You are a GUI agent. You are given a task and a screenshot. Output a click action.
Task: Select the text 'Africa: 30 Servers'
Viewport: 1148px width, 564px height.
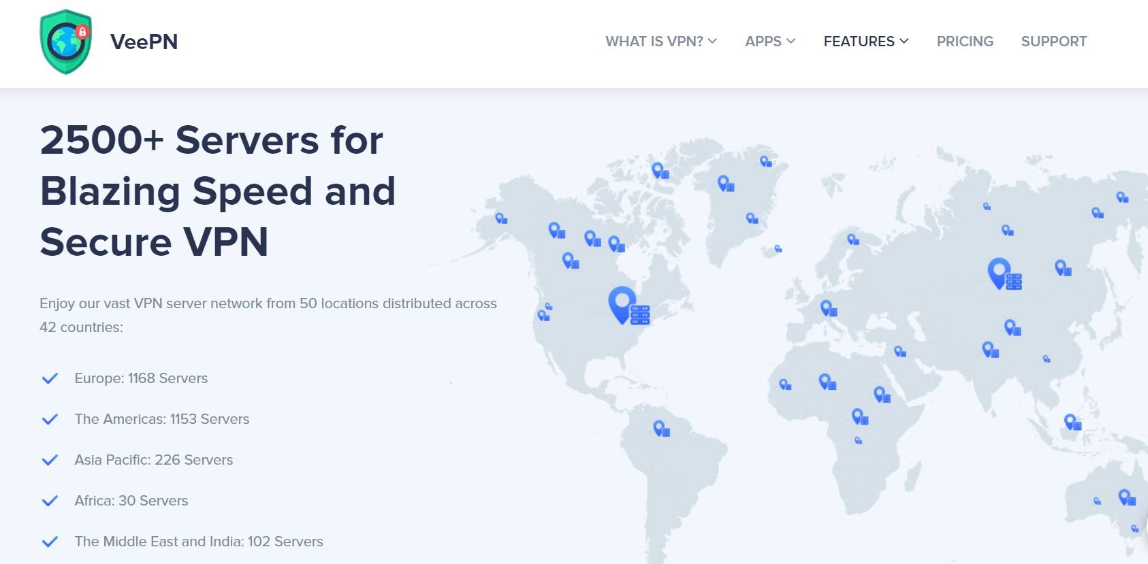(x=131, y=501)
